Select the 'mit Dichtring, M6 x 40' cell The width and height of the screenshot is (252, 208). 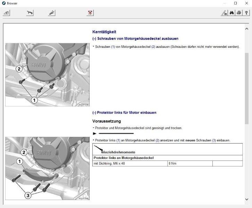[x=129, y=163]
